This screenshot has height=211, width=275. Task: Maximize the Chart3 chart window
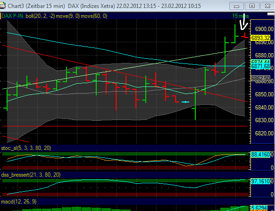tap(252, 6)
